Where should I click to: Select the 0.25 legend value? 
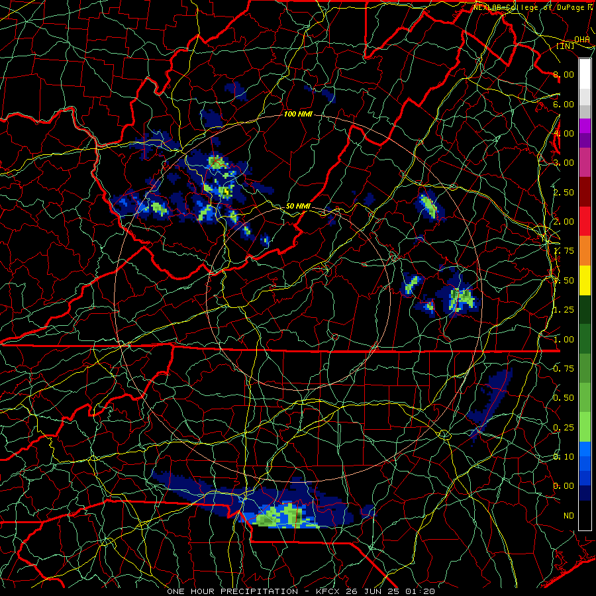click(564, 428)
